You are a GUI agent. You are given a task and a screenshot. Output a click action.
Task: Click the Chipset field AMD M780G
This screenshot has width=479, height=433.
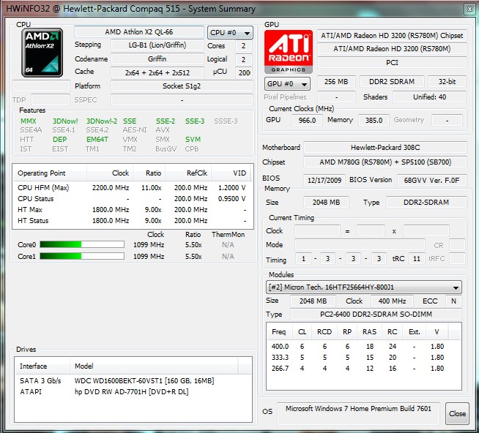pyautogui.click(x=385, y=162)
